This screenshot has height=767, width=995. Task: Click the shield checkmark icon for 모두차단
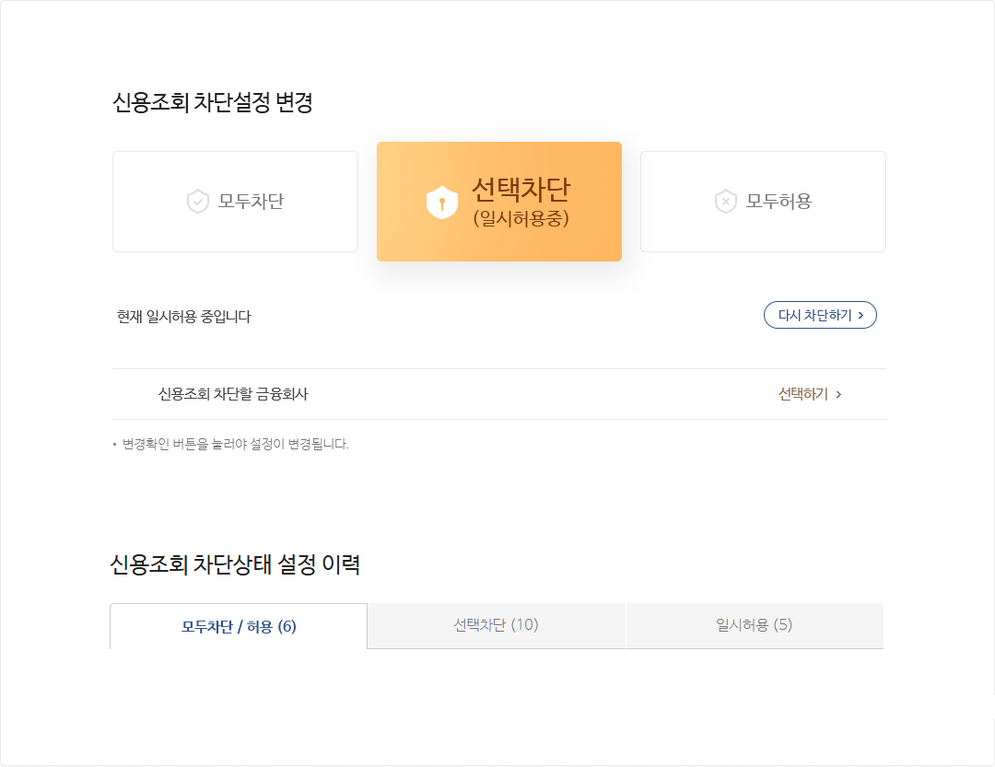pos(198,202)
